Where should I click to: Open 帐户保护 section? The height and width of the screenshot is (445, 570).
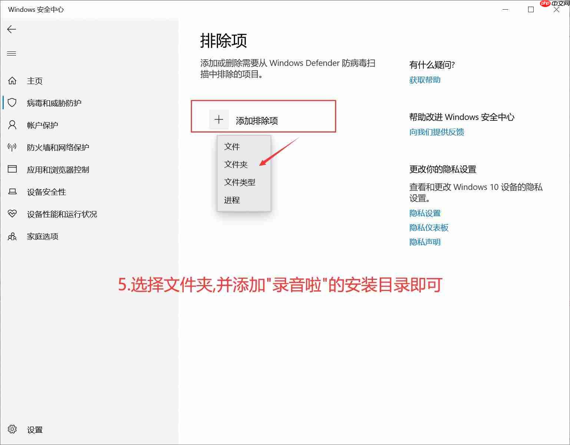(43, 125)
